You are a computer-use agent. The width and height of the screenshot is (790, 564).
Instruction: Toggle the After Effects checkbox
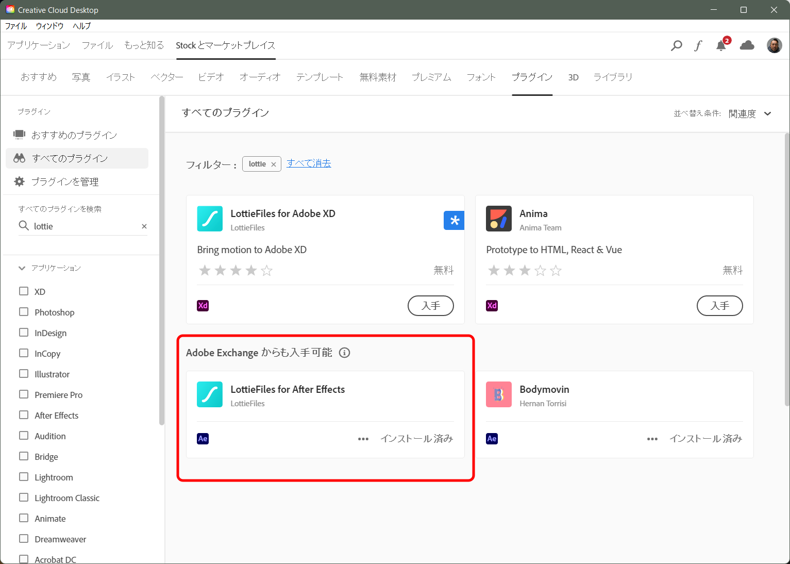[x=24, y=415]
